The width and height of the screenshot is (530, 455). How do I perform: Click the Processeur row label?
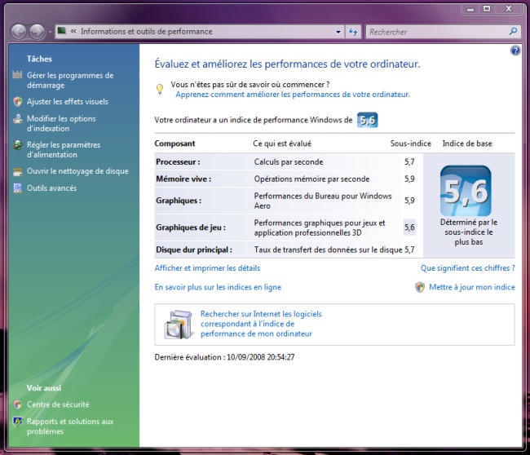pyautogui.click(x=178, y=162)
